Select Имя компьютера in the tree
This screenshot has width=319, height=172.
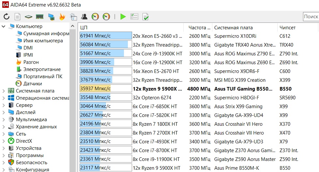(43, 41)
